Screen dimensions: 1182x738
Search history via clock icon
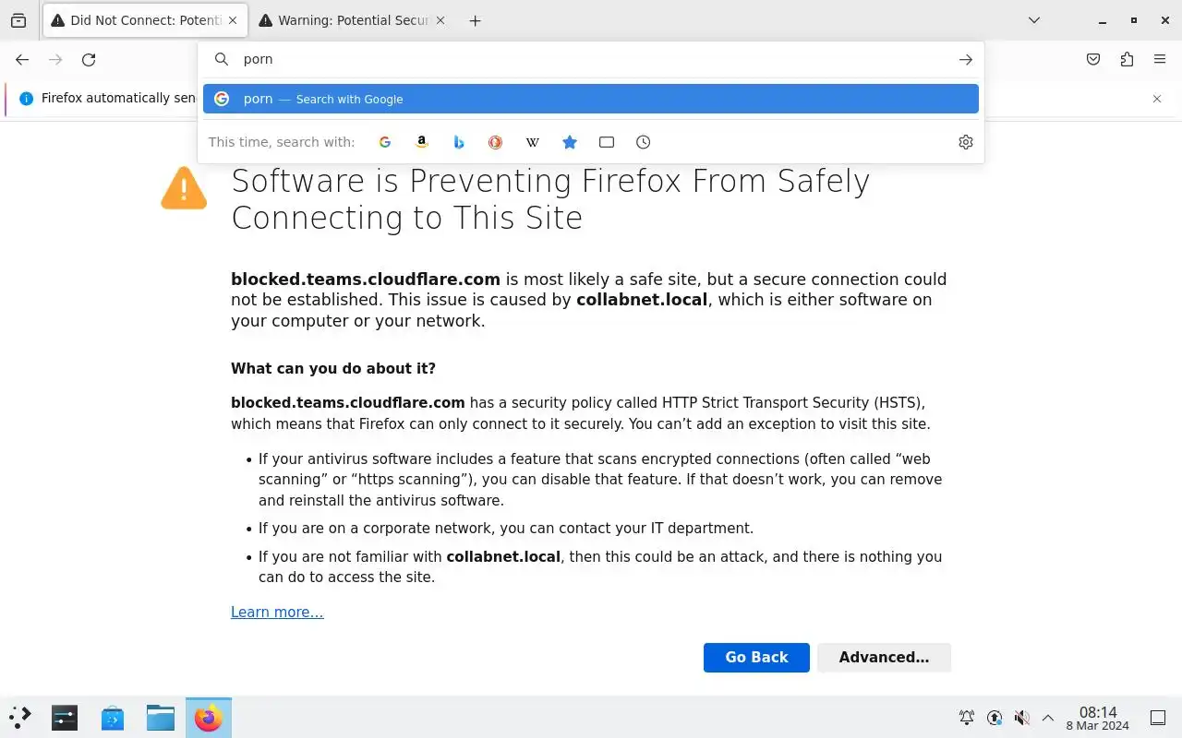[x=644, y=142]
